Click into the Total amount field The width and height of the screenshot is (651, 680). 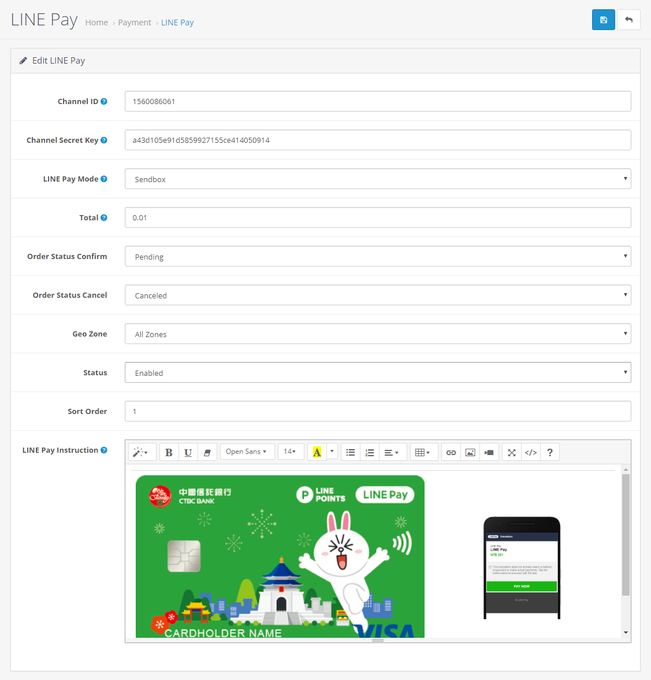click(378, 217)
